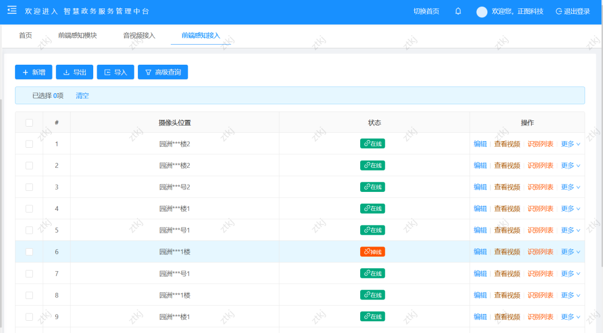Collapse the sidebar with the hamburger menu icon

coord(12,11)
